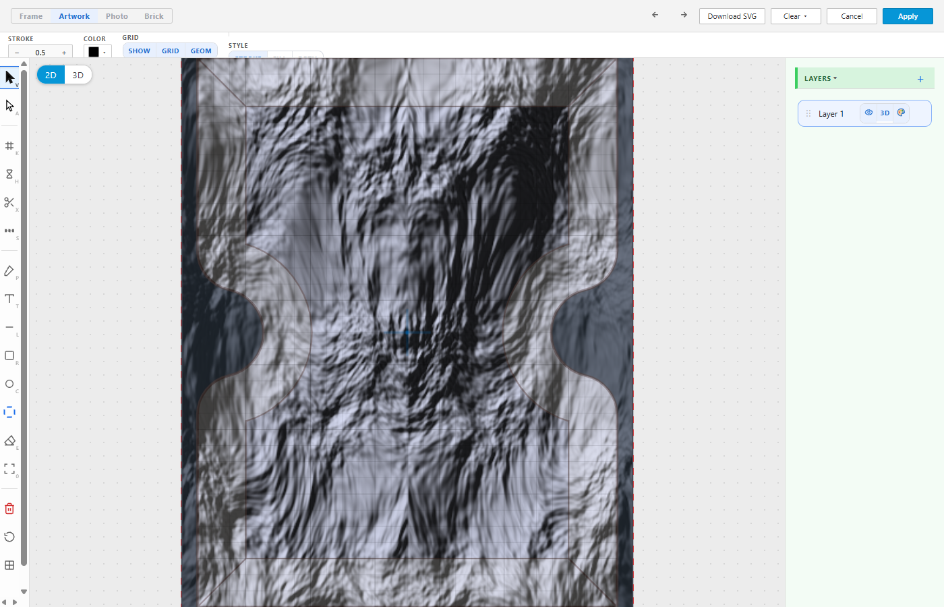Decrease stroke width with minus

pos(17,53)
